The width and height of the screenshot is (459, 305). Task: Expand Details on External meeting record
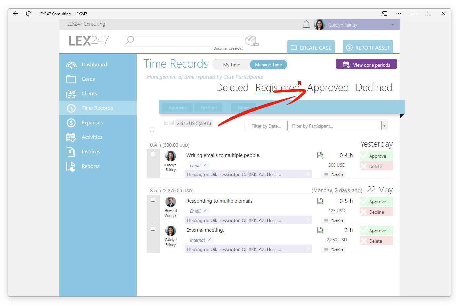click(x=334, y=250)
